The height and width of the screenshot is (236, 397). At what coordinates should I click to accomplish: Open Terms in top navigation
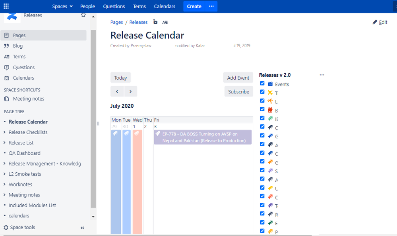[139, 6]
